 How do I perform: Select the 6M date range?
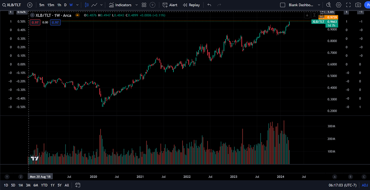[36, 185]
